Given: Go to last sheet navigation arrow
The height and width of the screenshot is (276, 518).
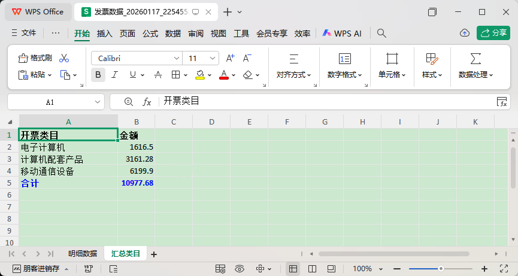Looking at the screenshot, I should click(x=50, y=254).
